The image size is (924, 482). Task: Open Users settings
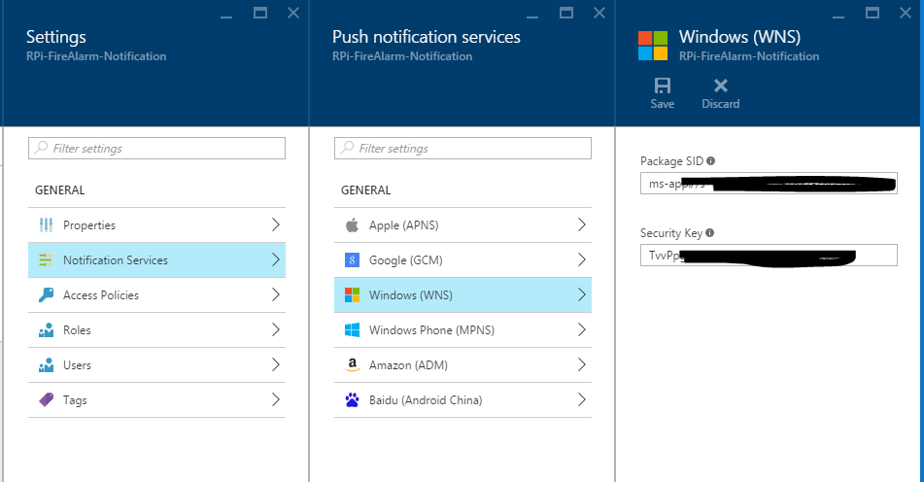(x=156, y=365)
